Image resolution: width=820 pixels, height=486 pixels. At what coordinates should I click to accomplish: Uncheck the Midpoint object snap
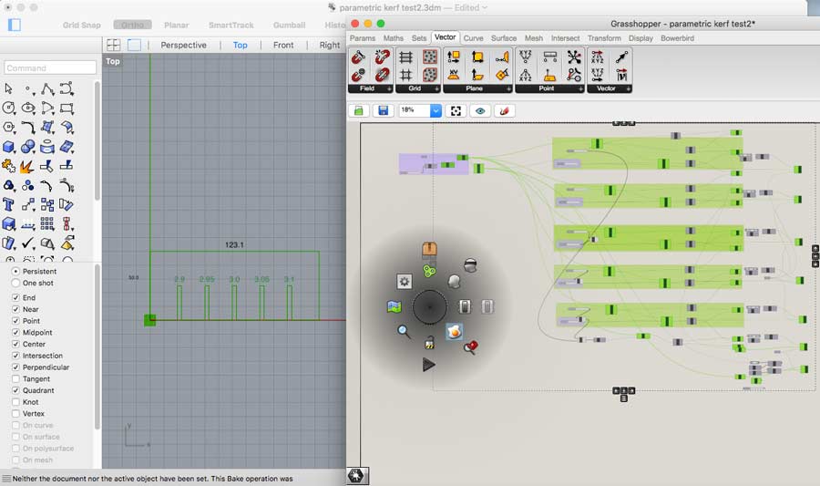pyautogui.click(x=15, y=333)
